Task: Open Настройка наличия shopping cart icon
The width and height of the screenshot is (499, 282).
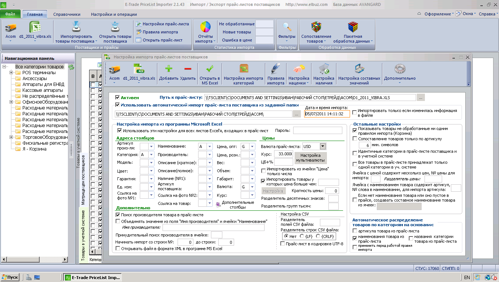Action: pos(324,69)
